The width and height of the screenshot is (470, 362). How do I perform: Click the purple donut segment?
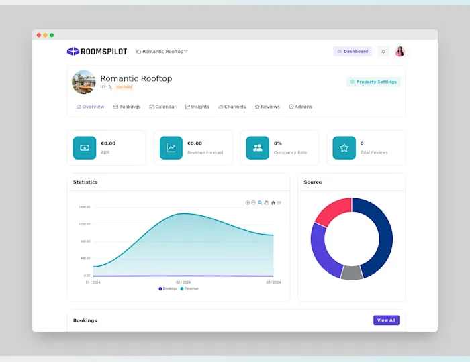(320, 253)
